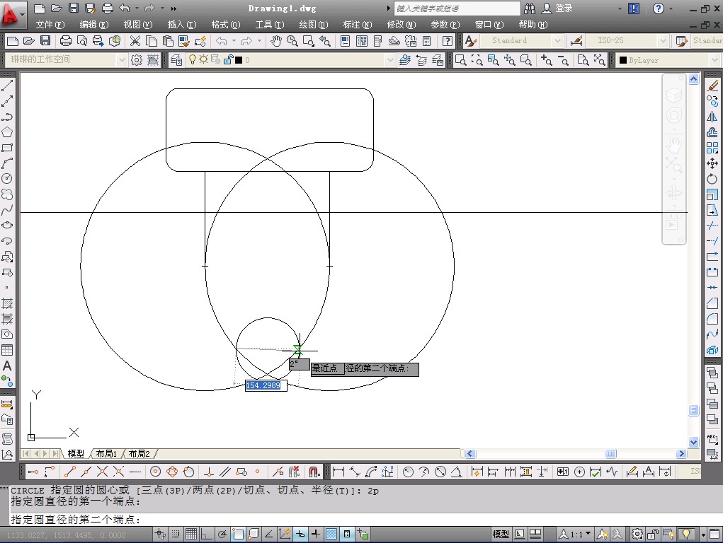Toggle ortho mode in status bar

(207, 535)
